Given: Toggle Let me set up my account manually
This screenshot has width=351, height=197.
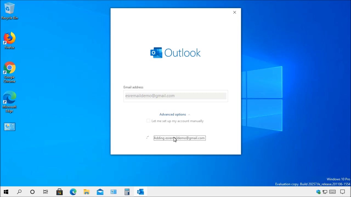Looking at the screenshot, I should [x=148, y=121].
